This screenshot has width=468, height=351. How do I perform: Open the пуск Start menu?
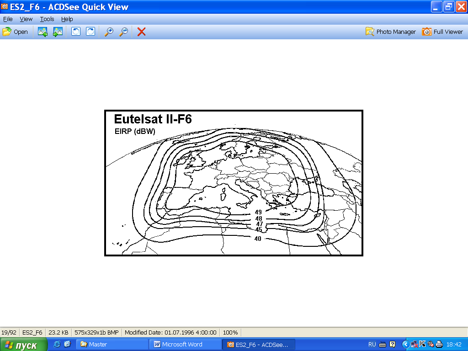24,345
